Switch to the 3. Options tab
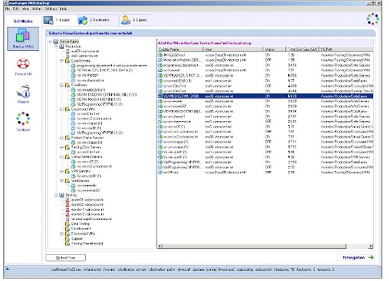Viewport: 389px width, 281px height. point(136,21)
